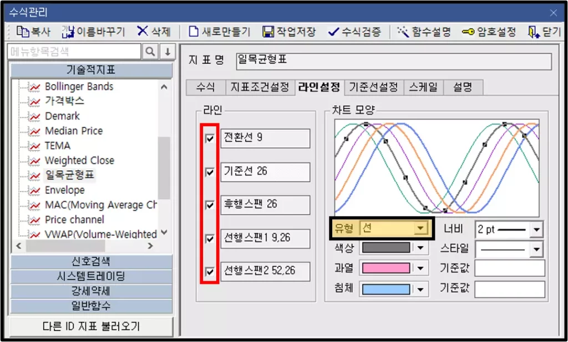Switch to 스케일 tab

(423, 87)
